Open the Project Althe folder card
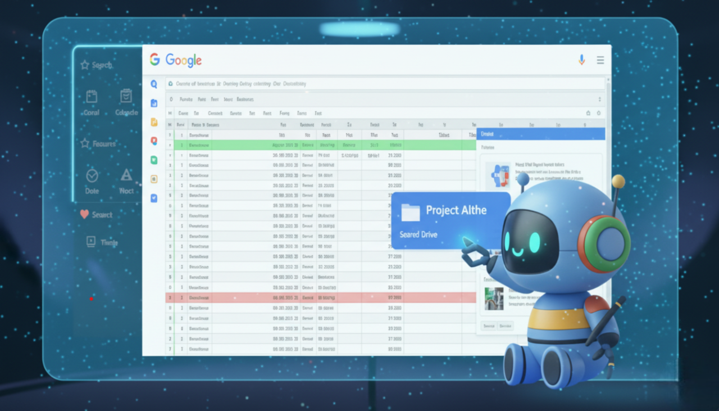The width and height of the screenshot is (719, 411). [x=450, y=220]
